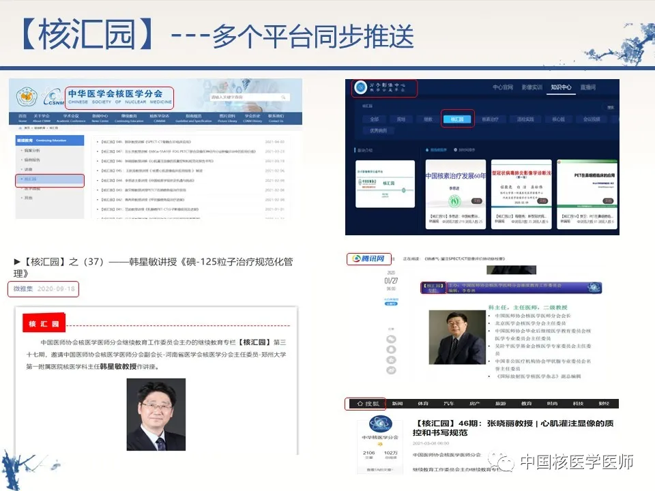Click the CSNM logo in site header

[x=53, y=98]
